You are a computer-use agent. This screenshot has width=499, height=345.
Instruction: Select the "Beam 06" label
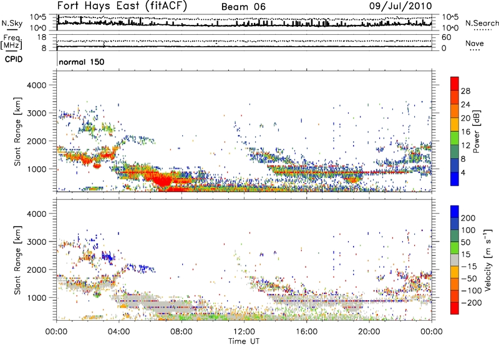[243, 7]
